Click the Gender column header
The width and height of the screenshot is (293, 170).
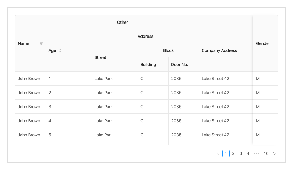263,43
